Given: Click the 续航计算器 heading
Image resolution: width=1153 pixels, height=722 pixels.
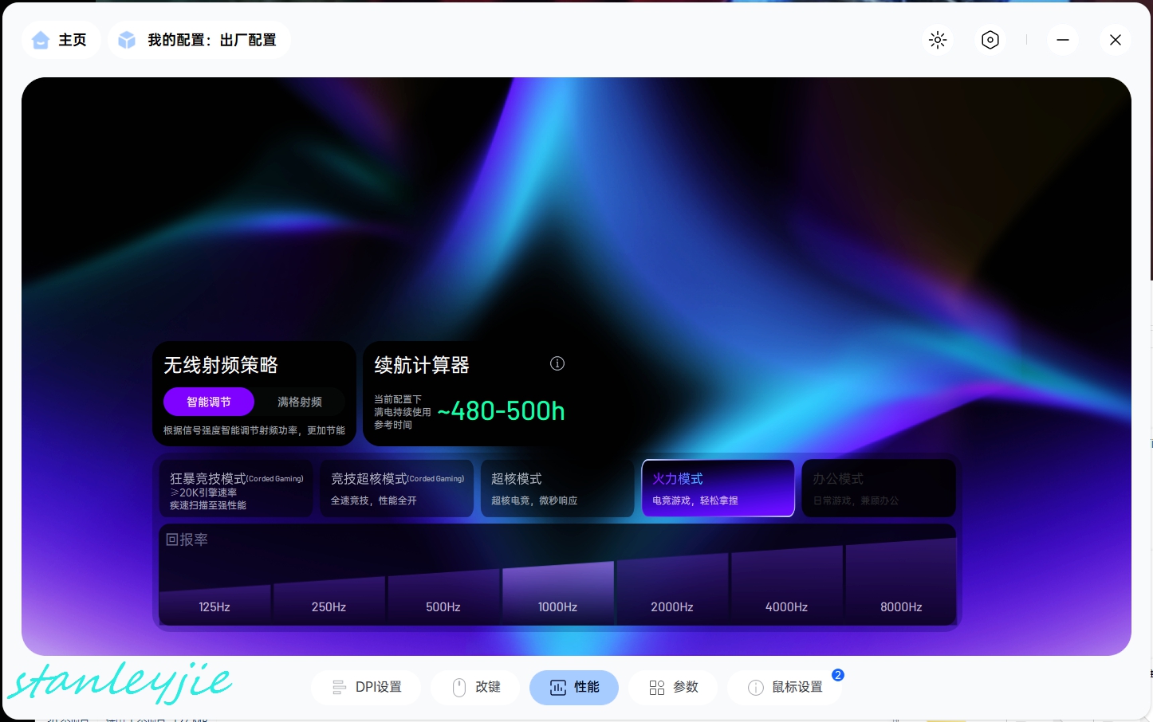Looking at the screenshot, I should pyautogui.click(x=422, y=365).
